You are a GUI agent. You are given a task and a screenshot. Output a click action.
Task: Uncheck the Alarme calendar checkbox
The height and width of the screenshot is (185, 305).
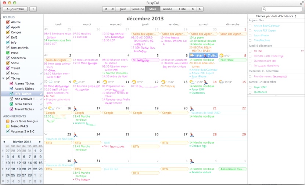pos(8,22)
